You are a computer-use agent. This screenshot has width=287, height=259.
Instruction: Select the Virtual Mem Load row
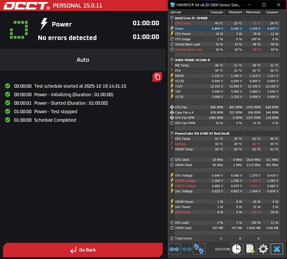pyautogui.click(x=224, y=44)
